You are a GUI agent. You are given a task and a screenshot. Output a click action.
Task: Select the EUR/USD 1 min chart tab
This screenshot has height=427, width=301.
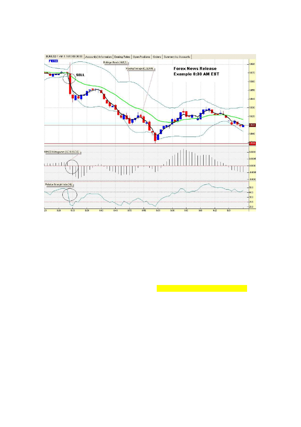click(64, 57)
